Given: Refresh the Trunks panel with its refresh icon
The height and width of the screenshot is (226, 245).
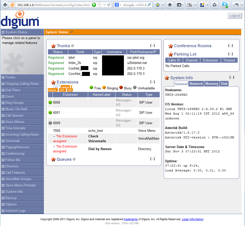Looking at the screenshot, I should coord(73,46).
